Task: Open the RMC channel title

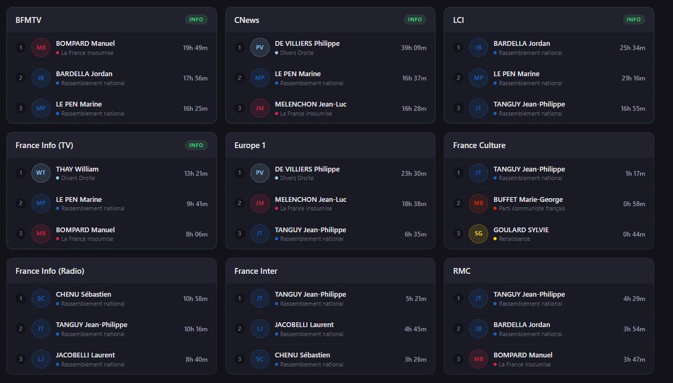Action: tap(462, 271)
